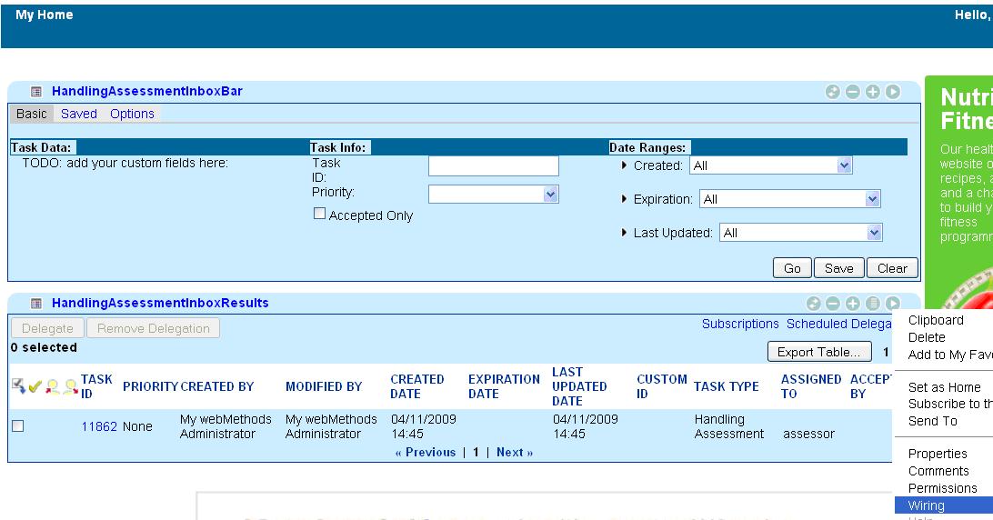Refresh the HandlingAssessmentInboxBar portlet
This screenshot has height=520, width=993.
(832, 92)
